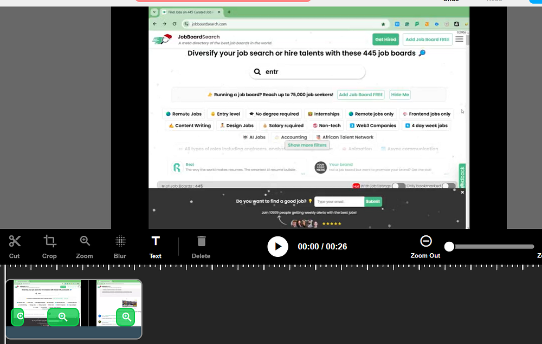The image size is (542, 344).
Task: Click the Zoom Out minus icon
Action: [x=426, y=241]
